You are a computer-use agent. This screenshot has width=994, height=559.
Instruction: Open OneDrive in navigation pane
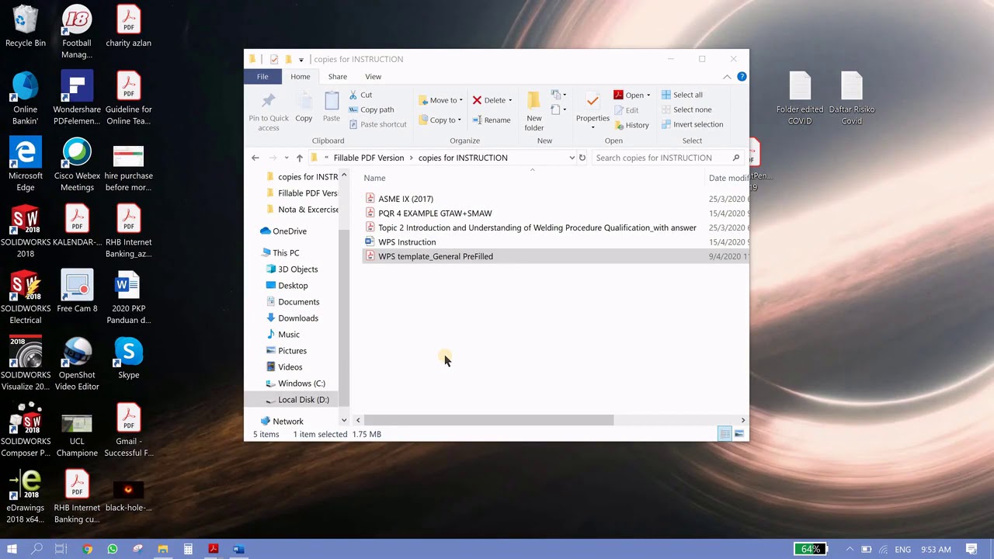pos(289,231)
